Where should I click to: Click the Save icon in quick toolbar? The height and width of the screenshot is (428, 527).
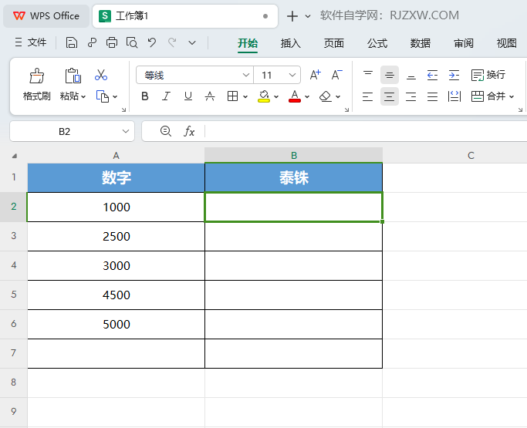coord(71,42)
